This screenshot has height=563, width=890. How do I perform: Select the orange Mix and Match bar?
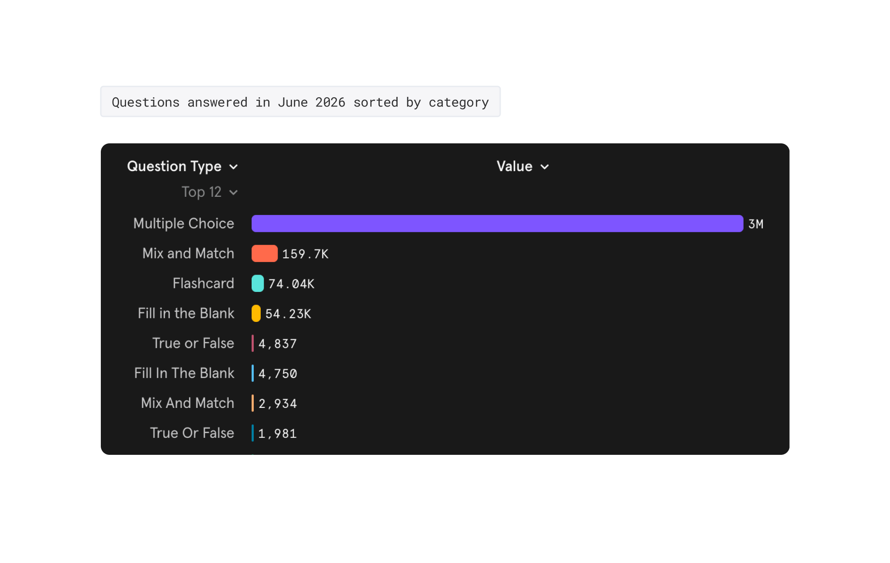click(264, 253)
